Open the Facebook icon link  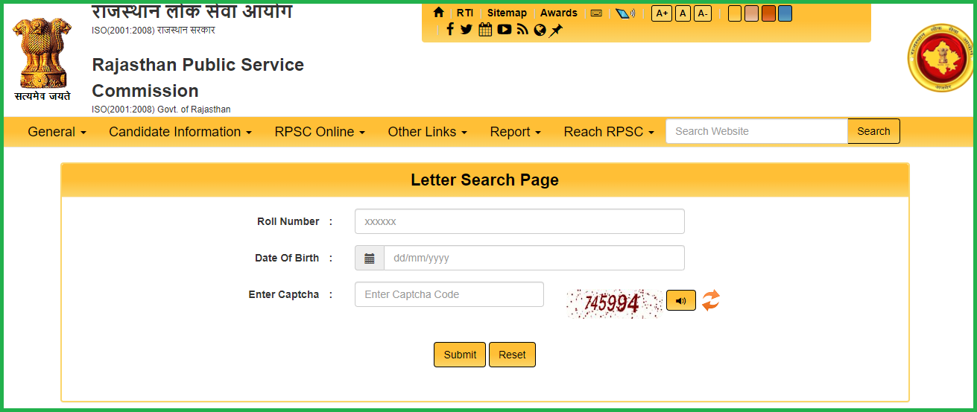click(450, 30)
